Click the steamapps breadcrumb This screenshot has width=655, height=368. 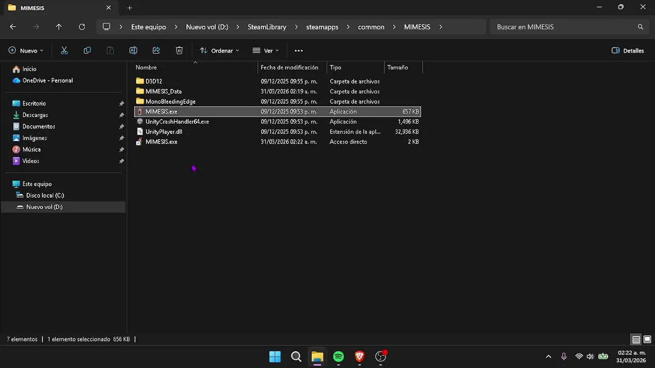[322, 27]
